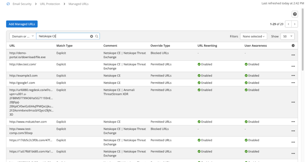The width and height of the screenshot is (307, 162).
Task: Click Last refreshed today at 2:42 PM
Action: [283, 3]
